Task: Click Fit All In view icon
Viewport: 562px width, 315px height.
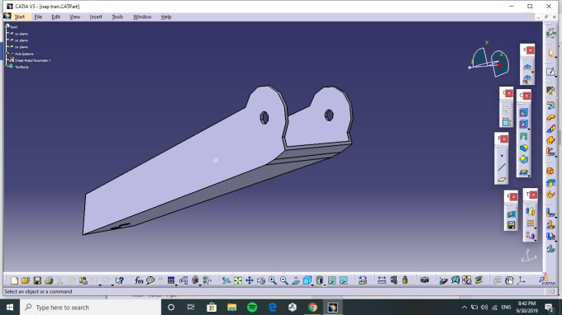Action: tap(238, 280)
